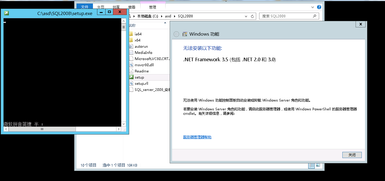Select the autorun file

(141, 47)
